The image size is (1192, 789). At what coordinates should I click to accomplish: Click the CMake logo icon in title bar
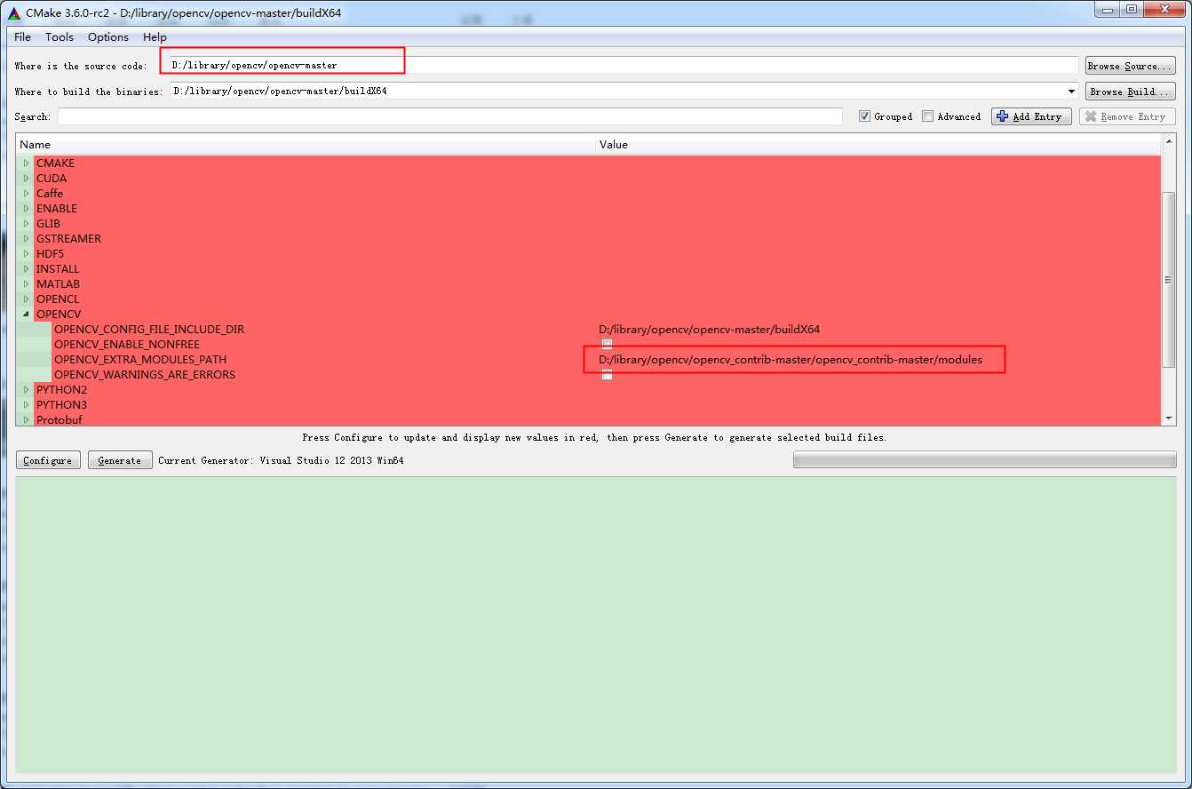14,12
